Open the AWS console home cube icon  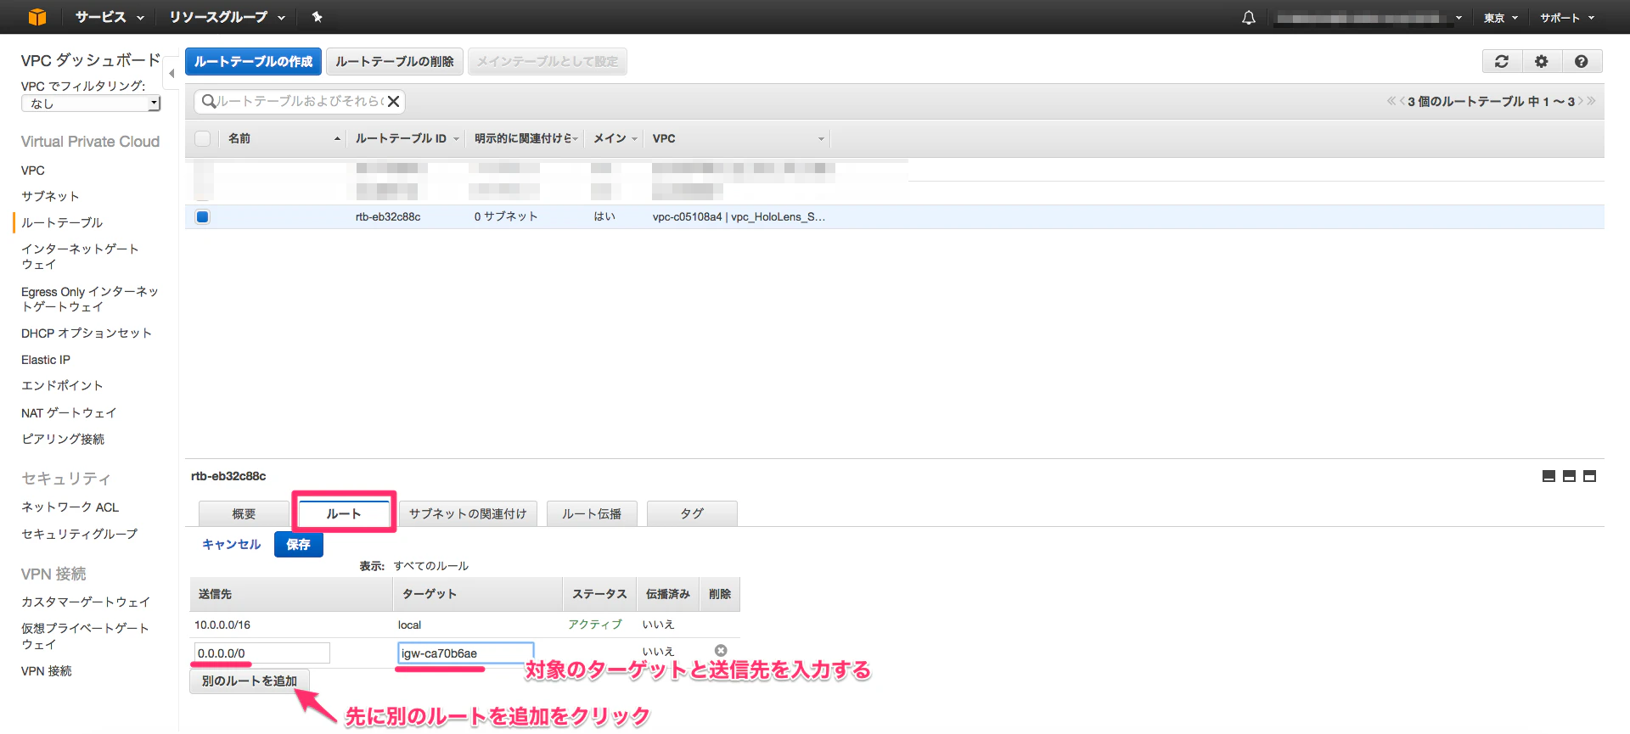tap(37, 17)
